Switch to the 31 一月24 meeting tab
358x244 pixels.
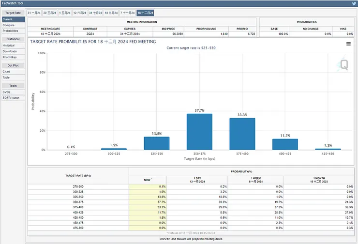[34, 12]
